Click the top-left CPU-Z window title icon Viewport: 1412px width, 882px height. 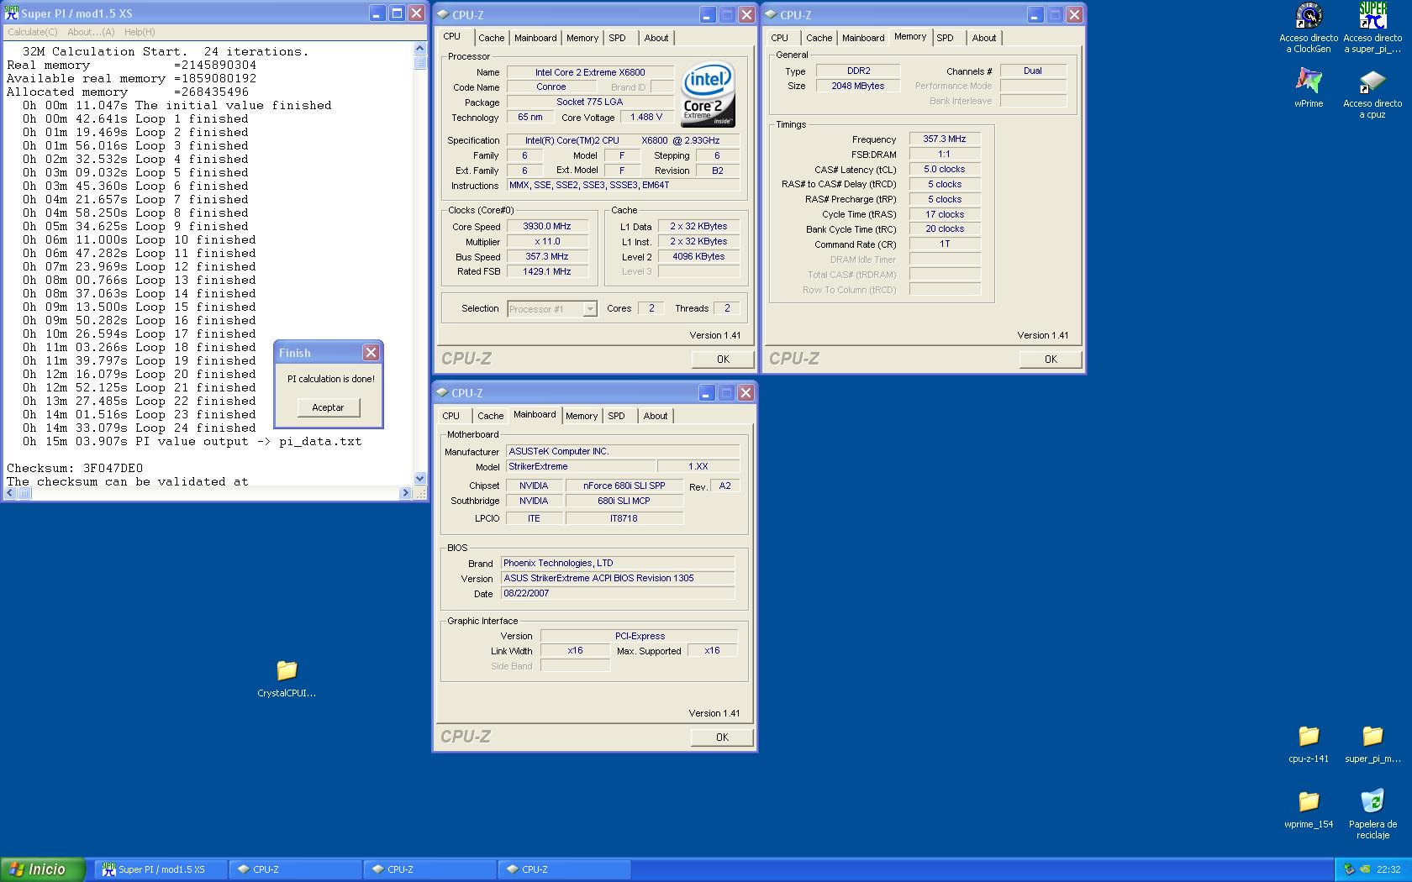pos(443,14)
